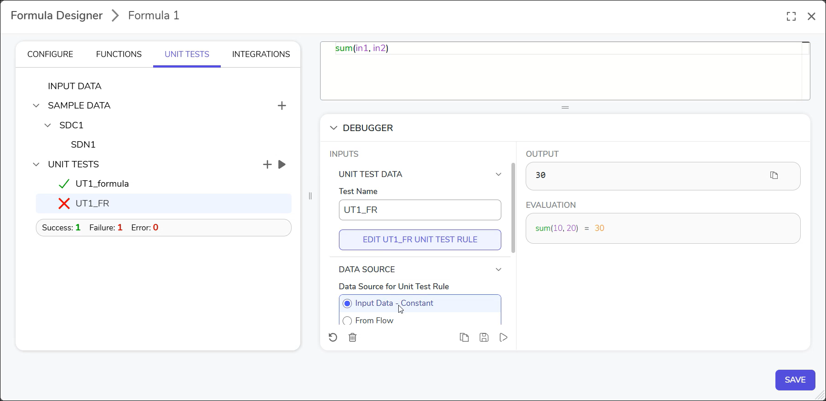Switch to the FUNCTIONS tab

[119, 54]
